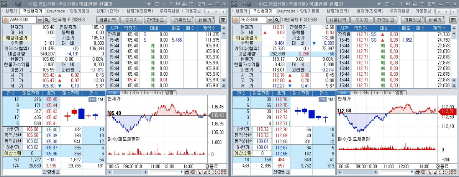Select the 30s interval on the 3년국채 chart
Image resolution: width=459 pixels, height=177 pixels.
pos(136,92)
